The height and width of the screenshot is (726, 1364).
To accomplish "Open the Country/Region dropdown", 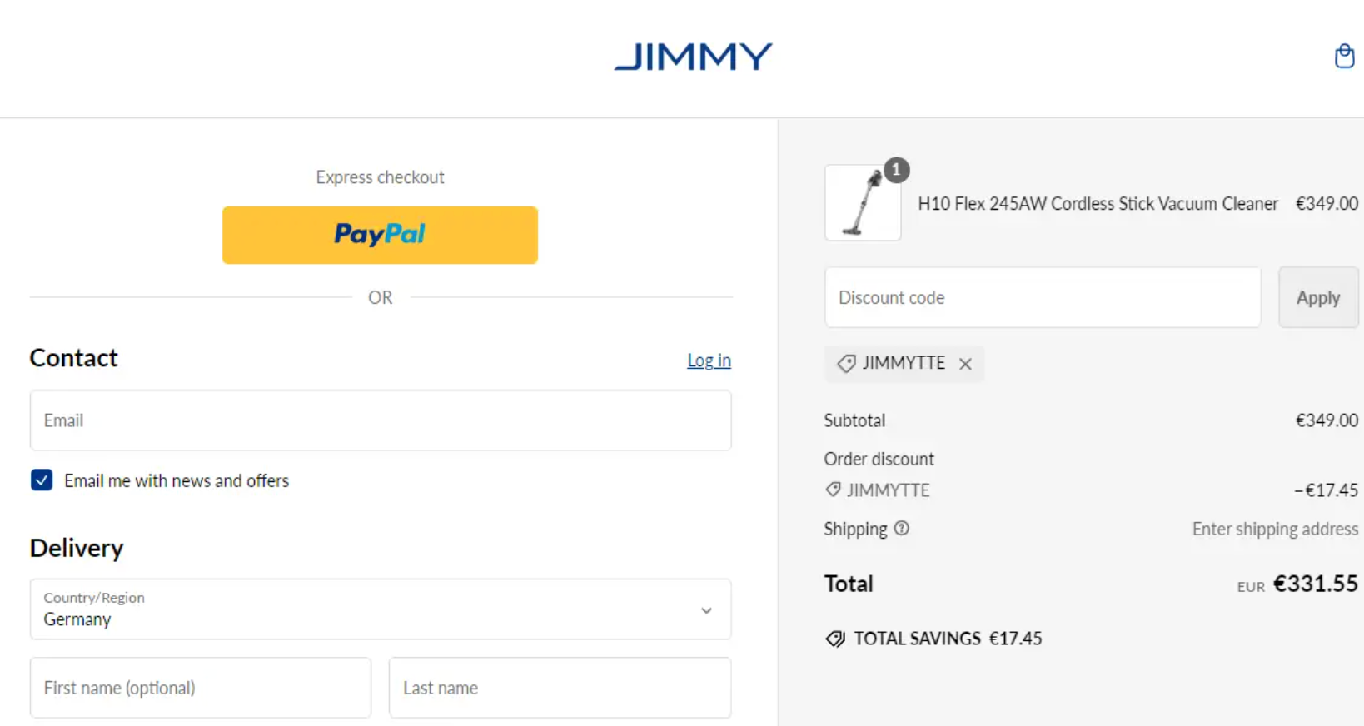I will pos(381,609).
